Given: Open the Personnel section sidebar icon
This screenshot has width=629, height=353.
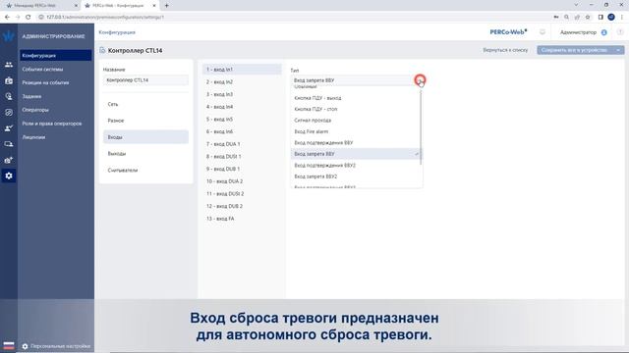Looking at the screenshot, I should (9, 65).
